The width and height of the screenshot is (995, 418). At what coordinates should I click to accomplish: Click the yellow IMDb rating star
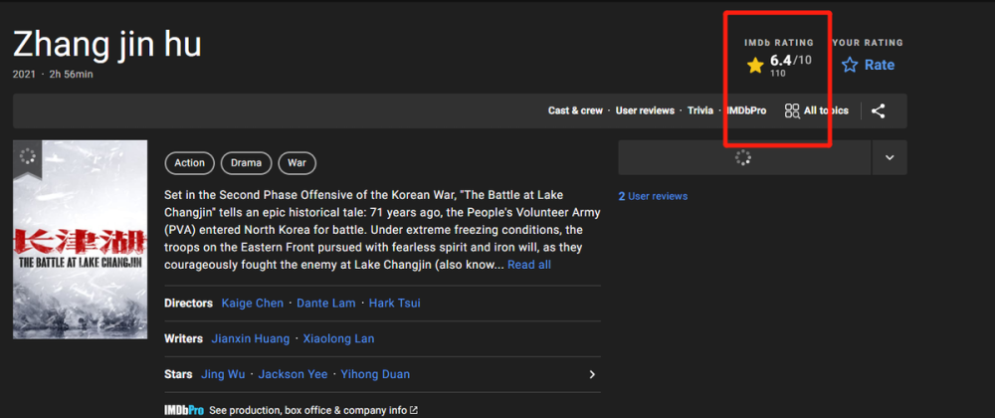point(755,66)
